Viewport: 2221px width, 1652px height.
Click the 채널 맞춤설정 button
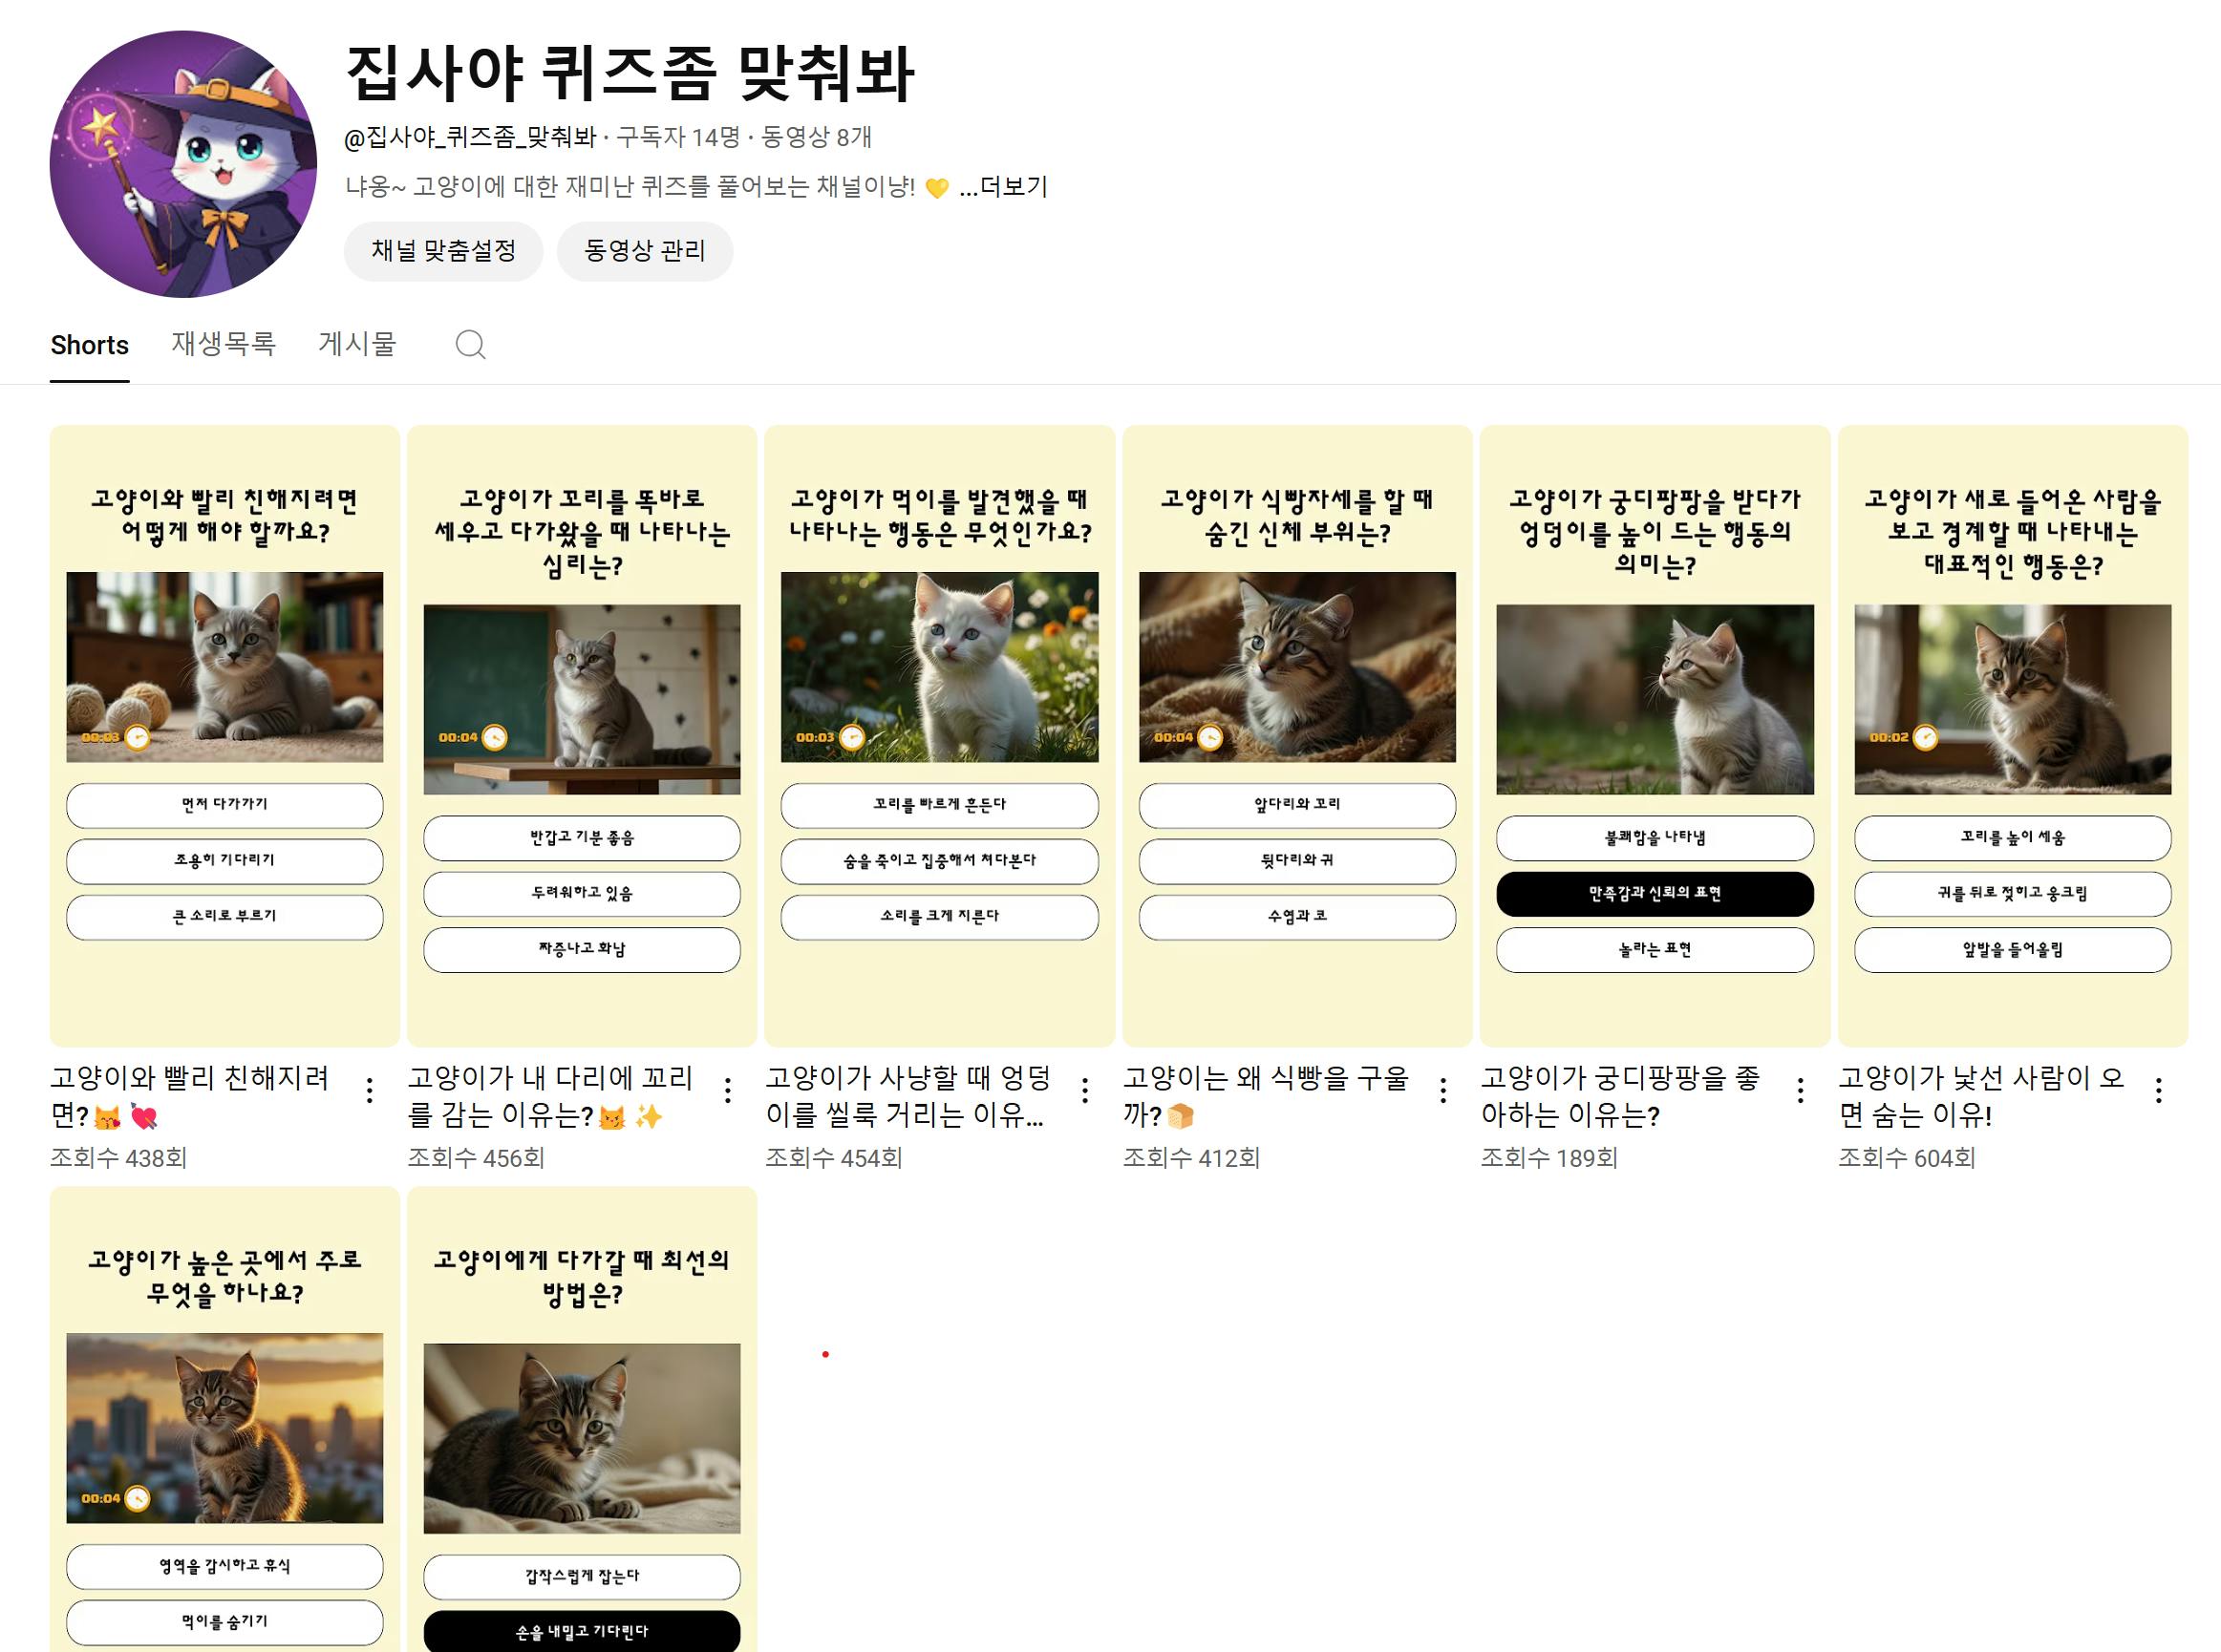[443, 251]
